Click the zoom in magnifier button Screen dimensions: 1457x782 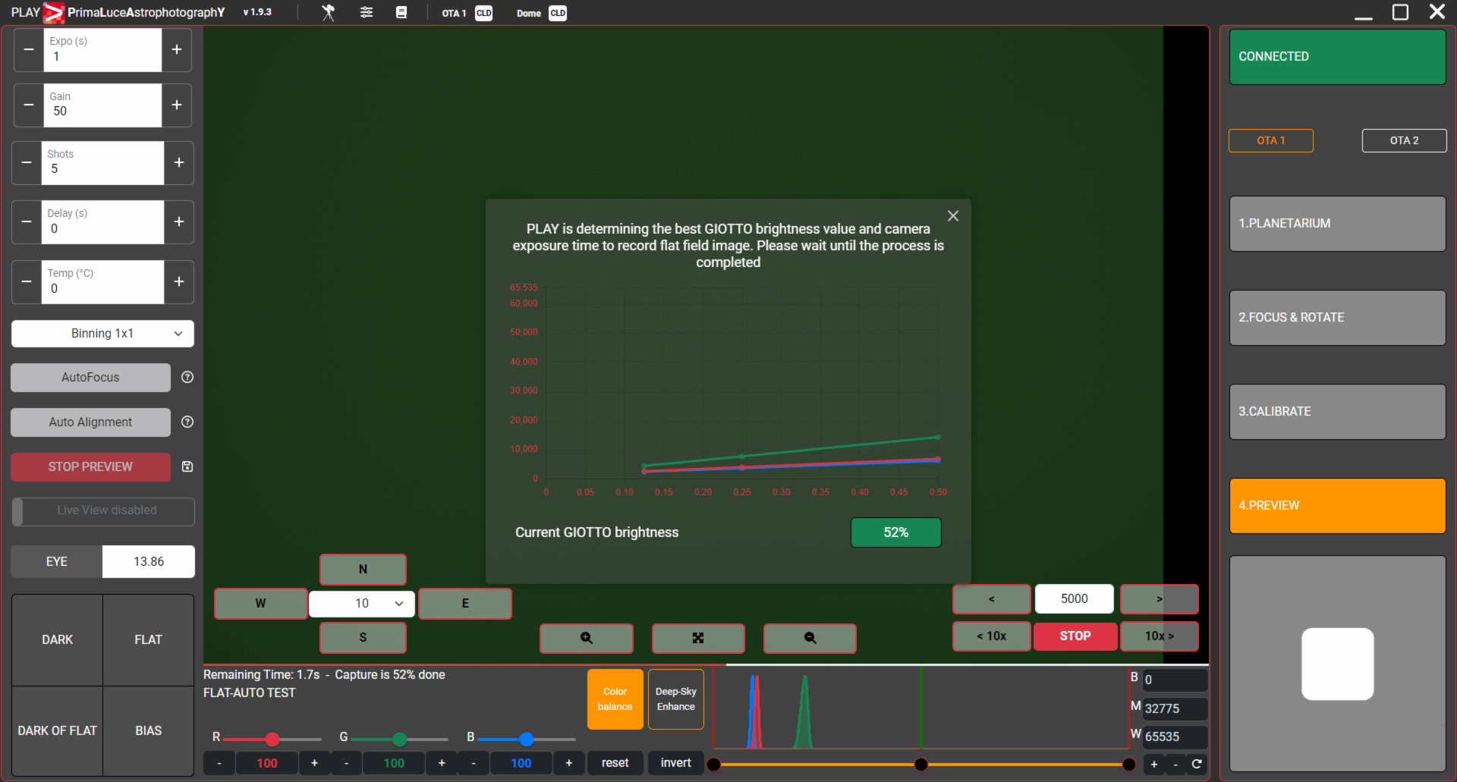click(x=587, y=638)
